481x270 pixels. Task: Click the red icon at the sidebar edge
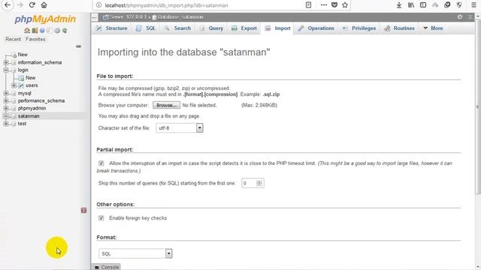coord(83,210)
